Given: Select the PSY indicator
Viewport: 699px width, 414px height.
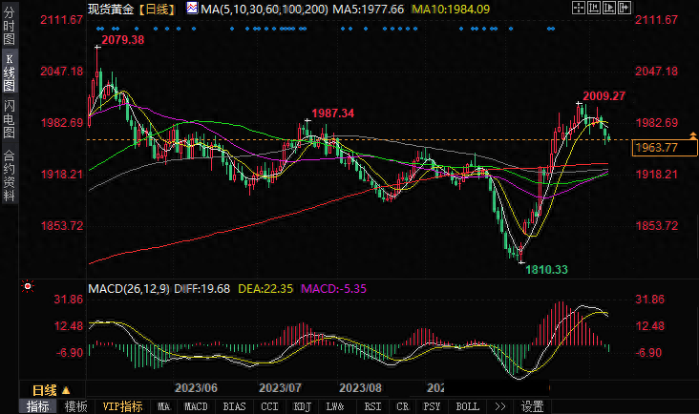Looking at the screenshot, I should [x=432, y=406].
